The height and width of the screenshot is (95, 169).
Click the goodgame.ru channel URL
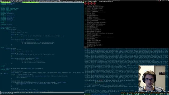coord(73,1)
